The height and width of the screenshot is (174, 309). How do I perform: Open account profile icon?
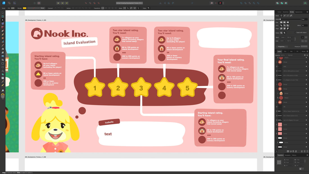pos(305,3)
